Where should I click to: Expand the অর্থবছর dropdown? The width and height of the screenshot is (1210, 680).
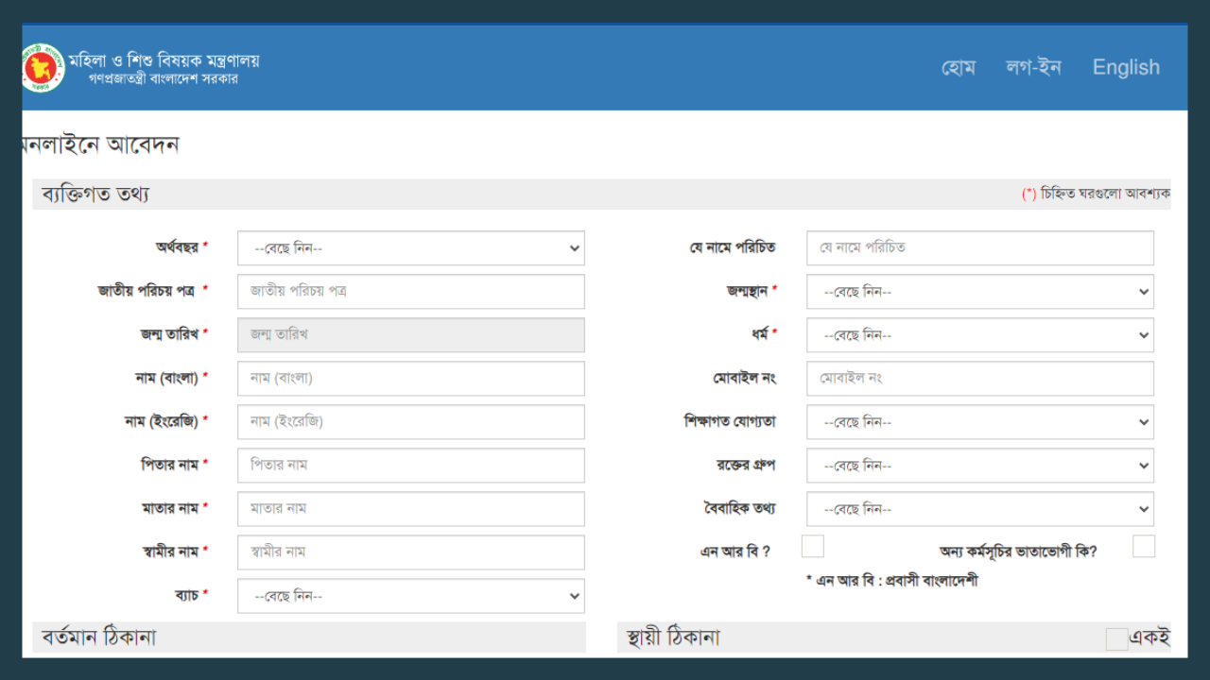(410, 248)
